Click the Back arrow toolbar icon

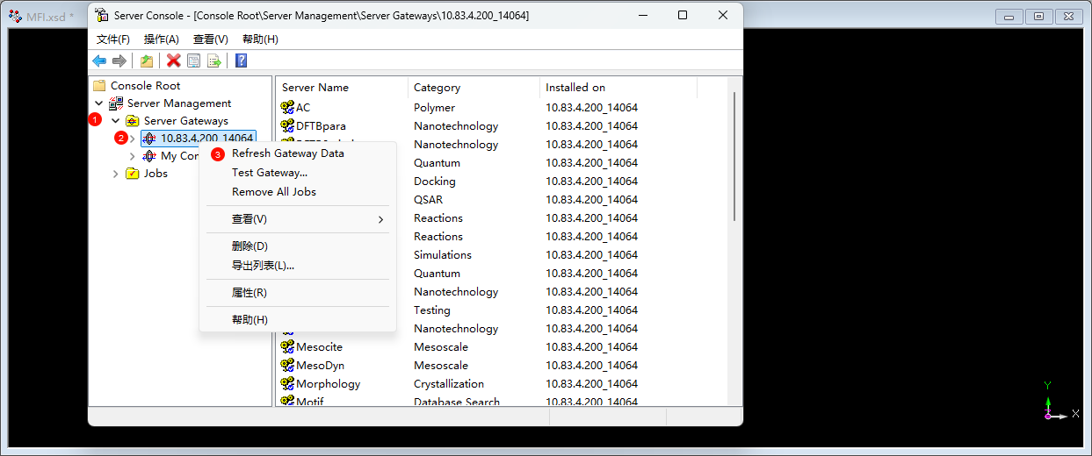click(99, 61)
